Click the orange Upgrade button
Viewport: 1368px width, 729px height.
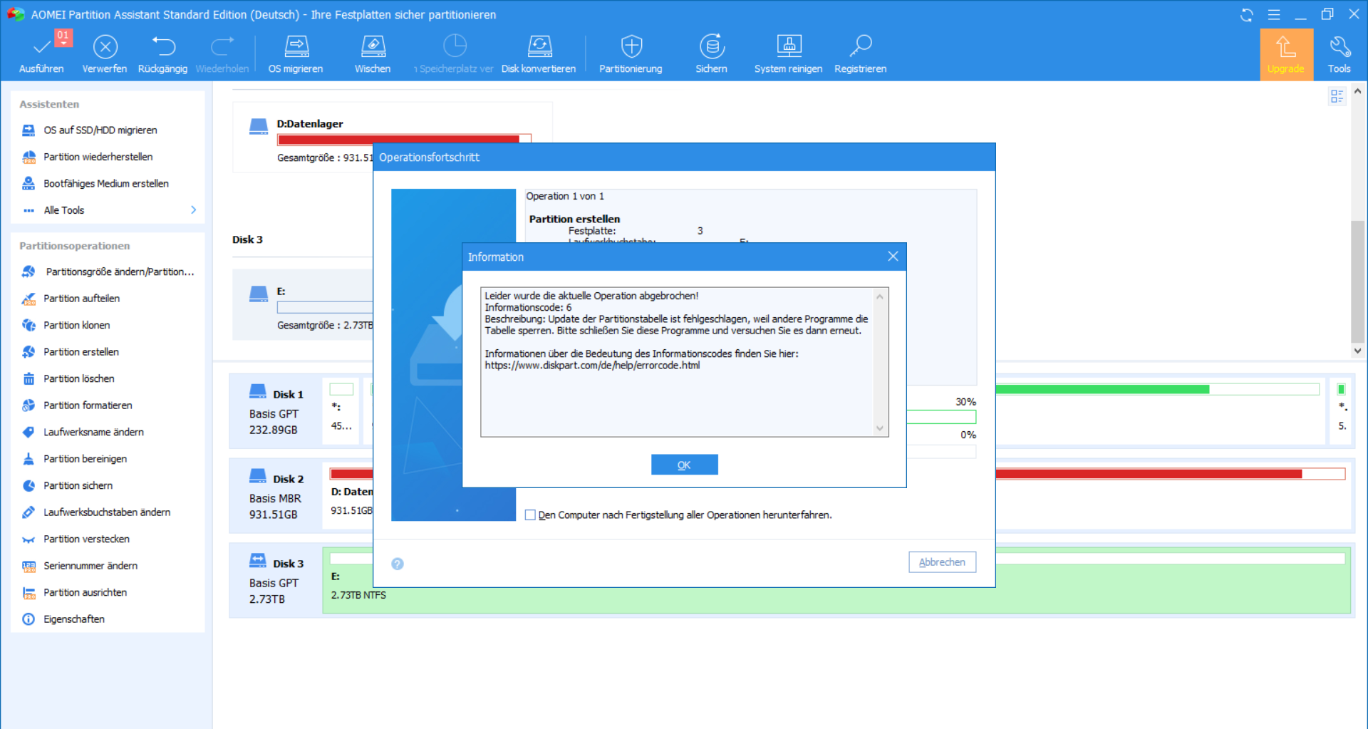tap(1286, 54)
